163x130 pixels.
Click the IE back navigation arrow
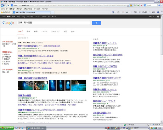coord(2,5)
